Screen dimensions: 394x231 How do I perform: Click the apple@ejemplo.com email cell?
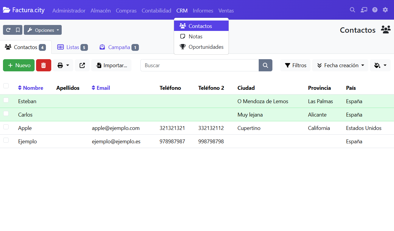point(116,128)
